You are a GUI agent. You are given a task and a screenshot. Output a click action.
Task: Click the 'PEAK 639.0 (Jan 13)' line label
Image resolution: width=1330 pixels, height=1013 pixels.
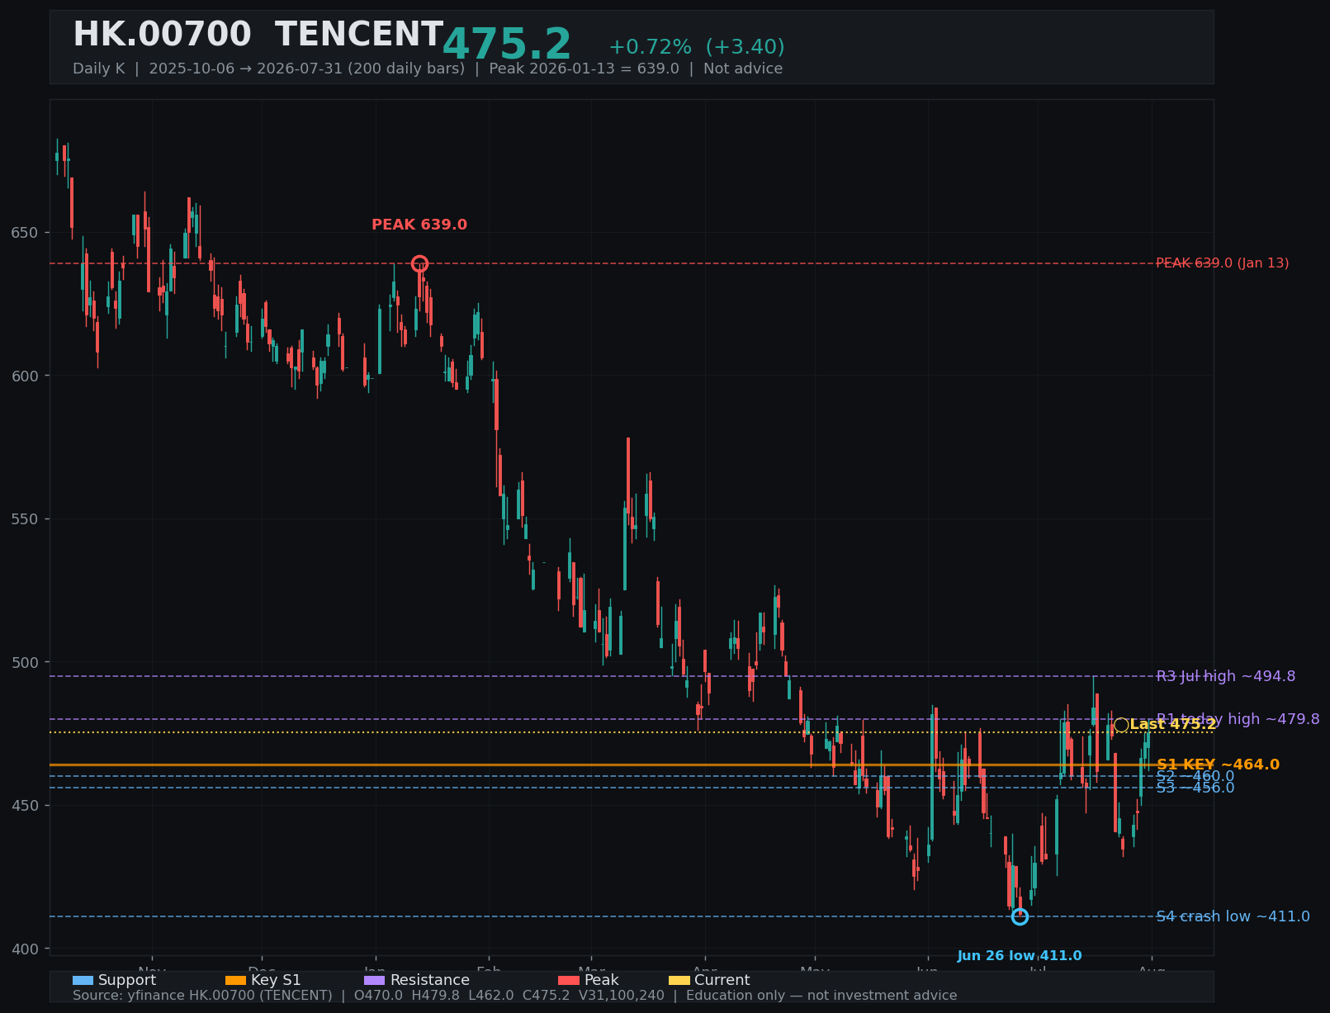click(x=1222, y=263)
